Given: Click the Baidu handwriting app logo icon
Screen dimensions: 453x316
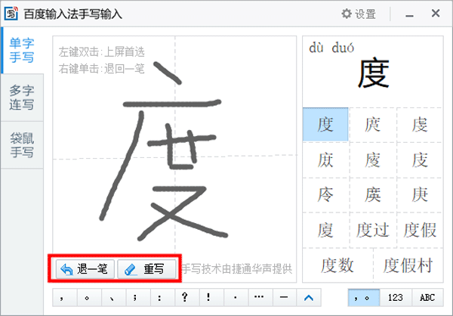Looking at the screenshot, I should click(11, 14).
